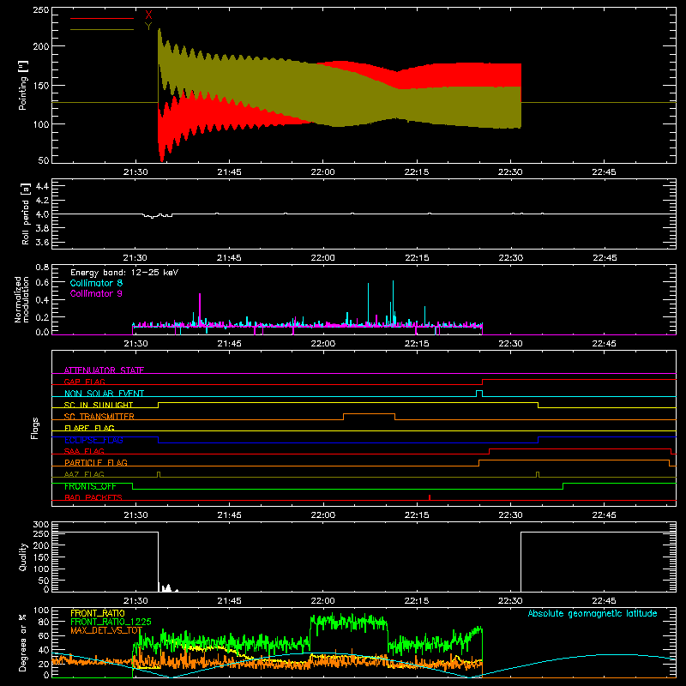This screenshot has width=686, height=686.
Task: Click the 3.6 tick on Roll period axis
Action: tap(42, 242)
